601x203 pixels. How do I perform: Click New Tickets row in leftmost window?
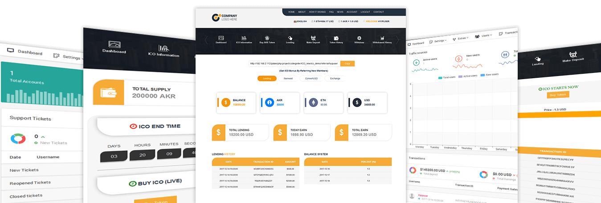41,170
